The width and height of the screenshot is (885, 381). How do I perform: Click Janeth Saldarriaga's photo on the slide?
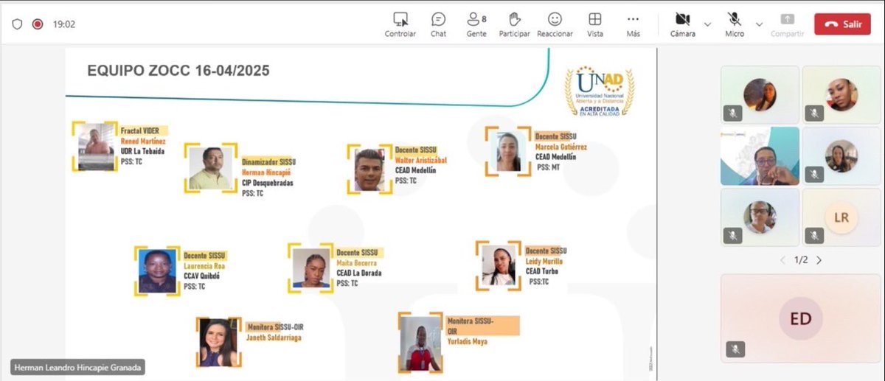point(218,343)
